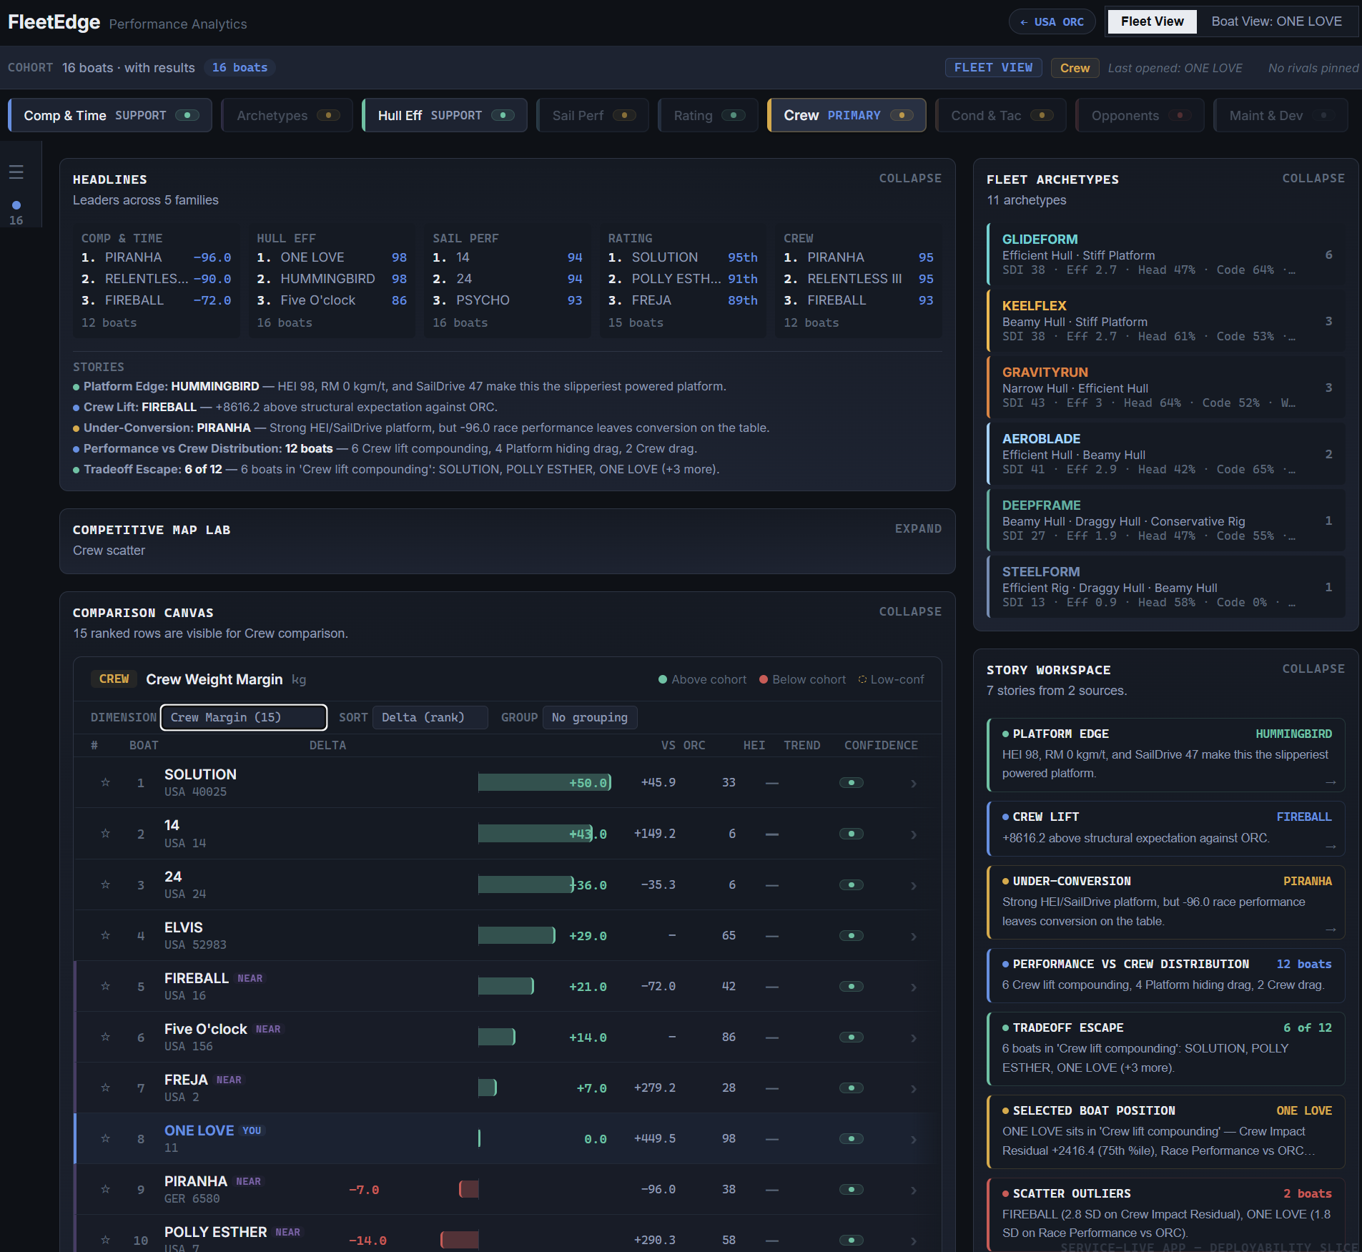Star the boat named 24
This screenshot has height=1252, width=1362.
[105, 884]
